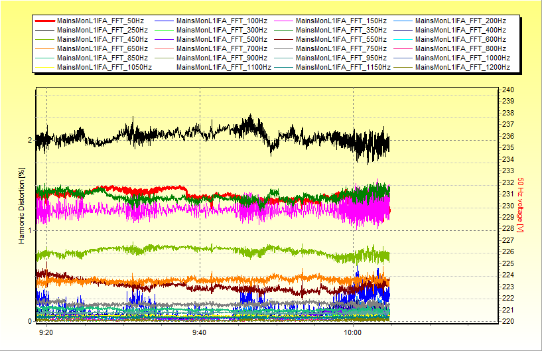Click the 240 tick on voltage axis
The image size is (542, 351).
(508, 90)
